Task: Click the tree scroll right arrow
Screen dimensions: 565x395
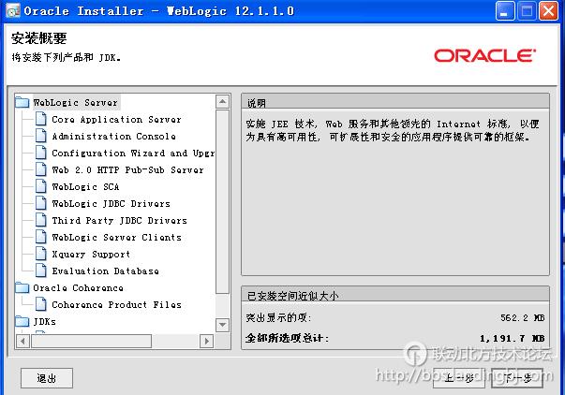Action: [x=206, y=341]
